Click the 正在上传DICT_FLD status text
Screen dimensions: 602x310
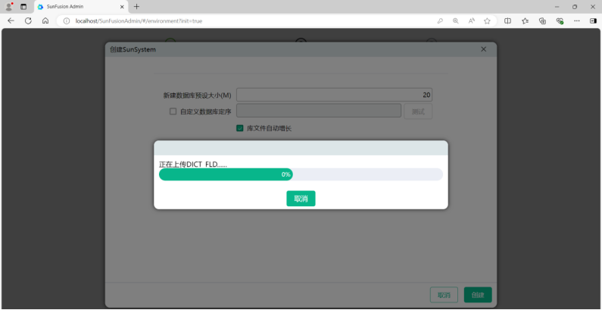tap(193, 164)
